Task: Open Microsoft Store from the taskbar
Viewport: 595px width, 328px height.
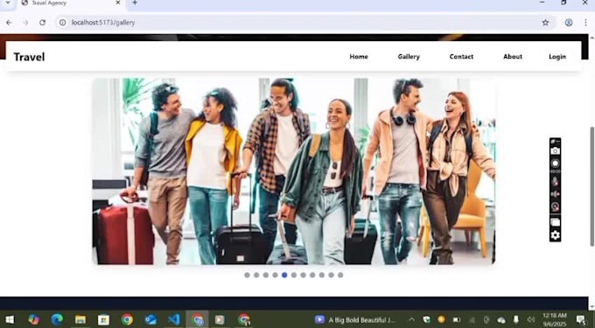Action: tap(103, 319)
